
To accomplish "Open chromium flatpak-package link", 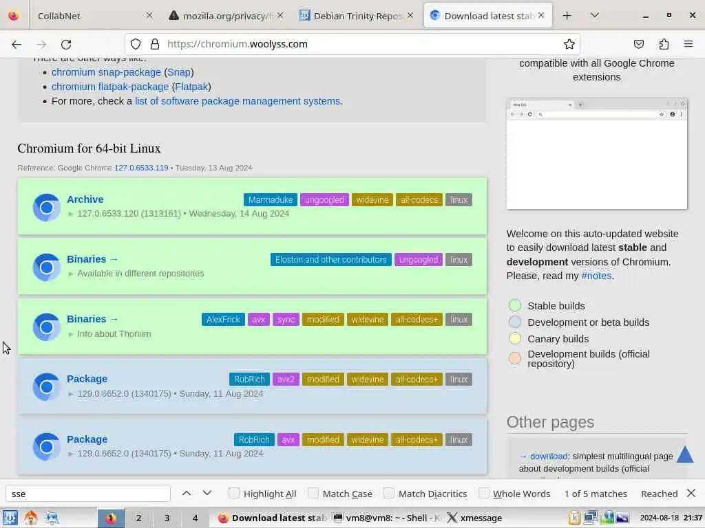I will coord(110,87).
